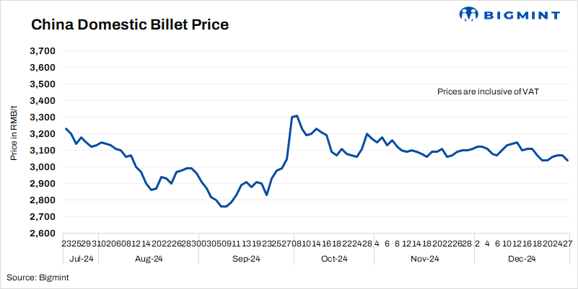Viewport: 578px width, 289px height.
Task: Click the price line's lowest point in September
Action: 223,207
